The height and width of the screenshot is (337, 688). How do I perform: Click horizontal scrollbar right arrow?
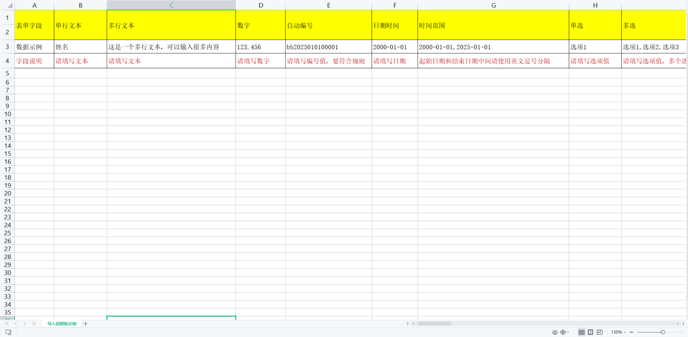point(678,323)
